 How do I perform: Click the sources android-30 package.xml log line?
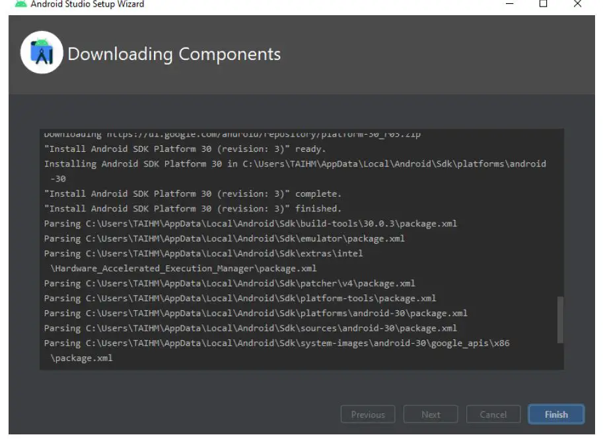(250, 328)
